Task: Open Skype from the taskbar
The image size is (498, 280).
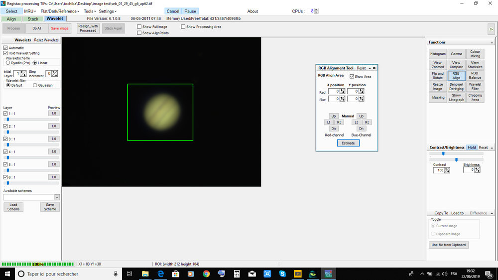Action: (282, 274)
